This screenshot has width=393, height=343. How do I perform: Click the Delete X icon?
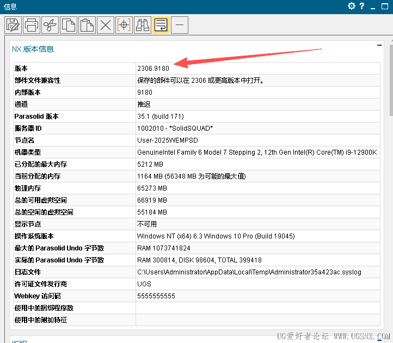[106, 25]
